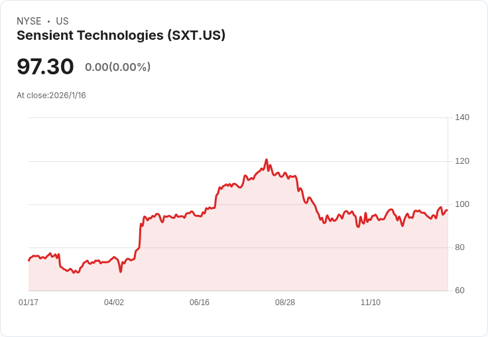Screen dimensions: 488x337
Task: Click the 04/02 date axis label
Action: click(x=114, y=302)
